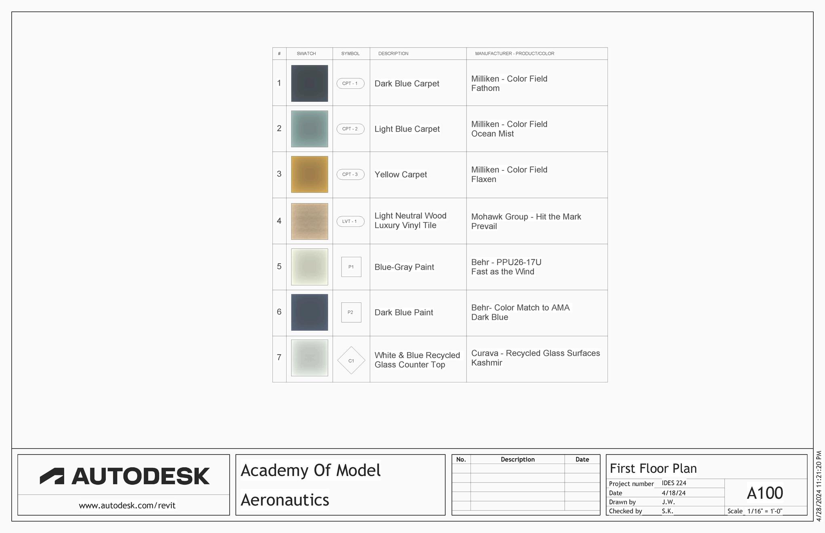Select the C1 diamond countertop symbol
This screenshot has width=825, height=533.
tap(351, 361)
